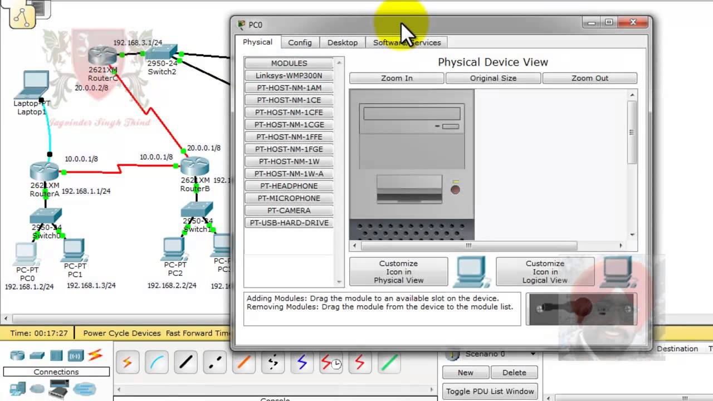The image size is (713, 401).
Task: Click Customize Icon in Physical View
Action: tap(398, 272)
